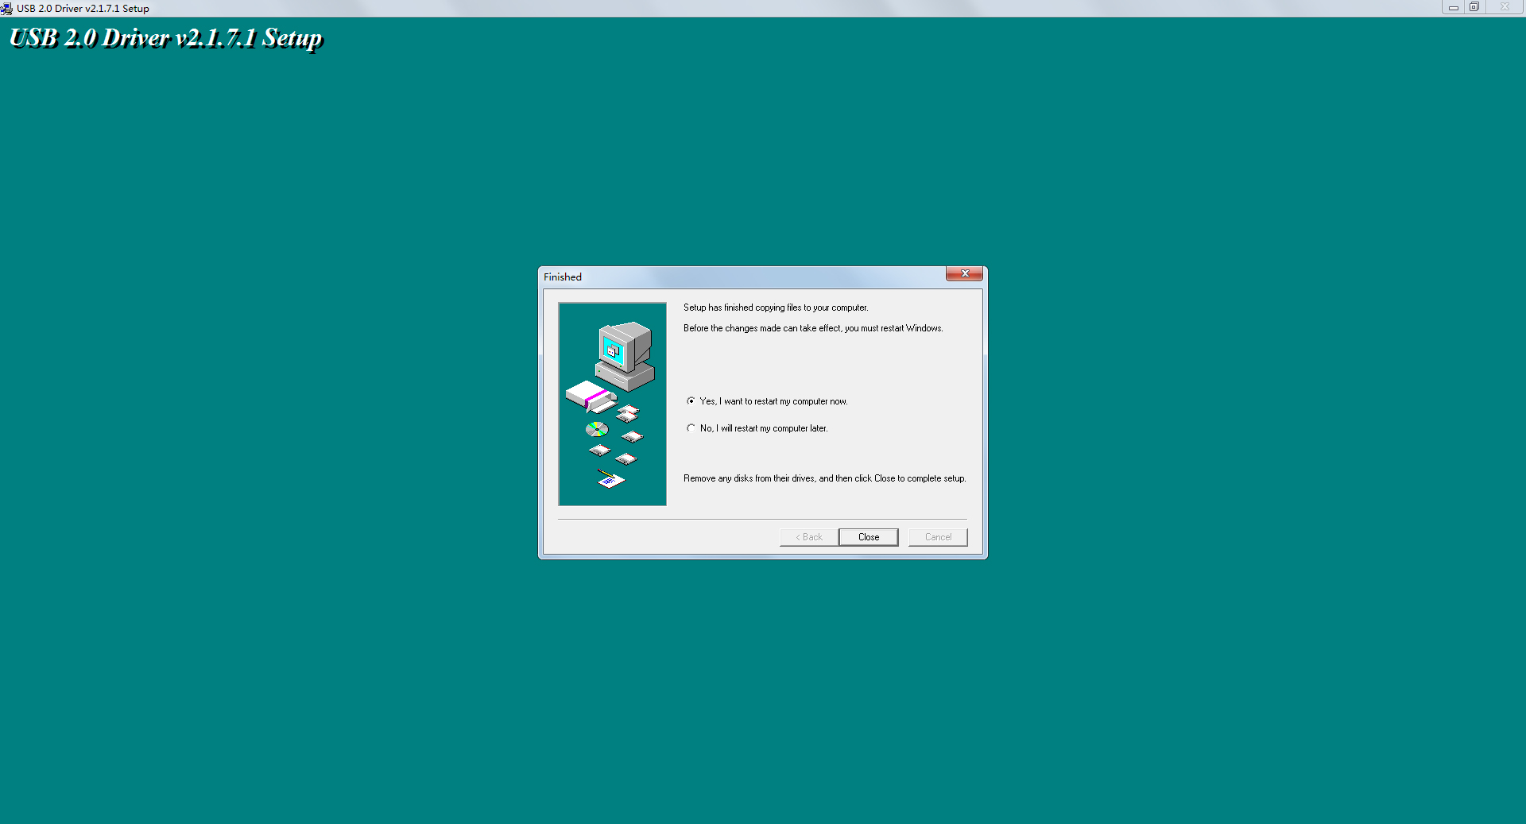Select 'Yes, I want to restart my computer now'
Viewport: 1526px width, 824px height.
tap(691, 401)
